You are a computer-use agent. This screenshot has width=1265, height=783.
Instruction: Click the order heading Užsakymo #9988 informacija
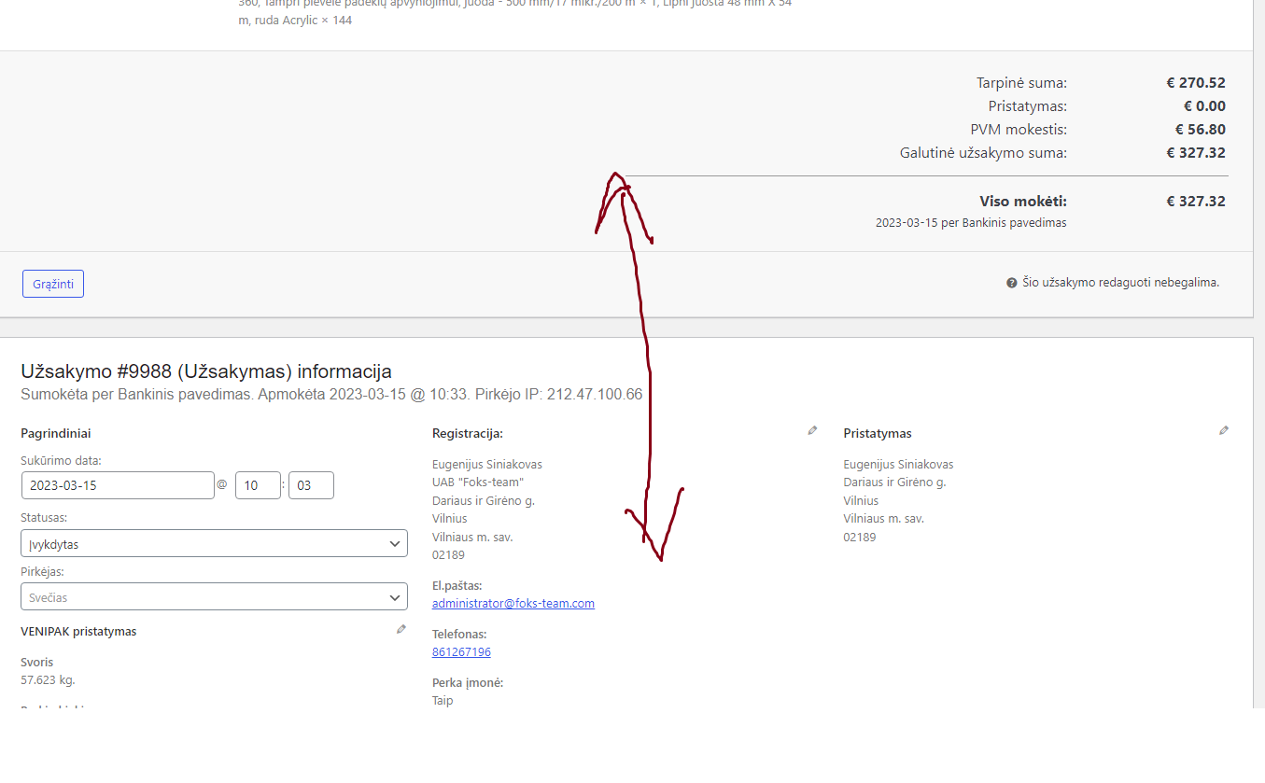[x=206, y=371]
